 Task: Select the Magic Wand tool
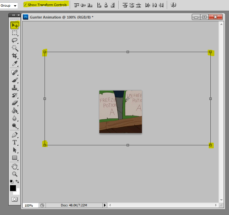pos(15,48)
